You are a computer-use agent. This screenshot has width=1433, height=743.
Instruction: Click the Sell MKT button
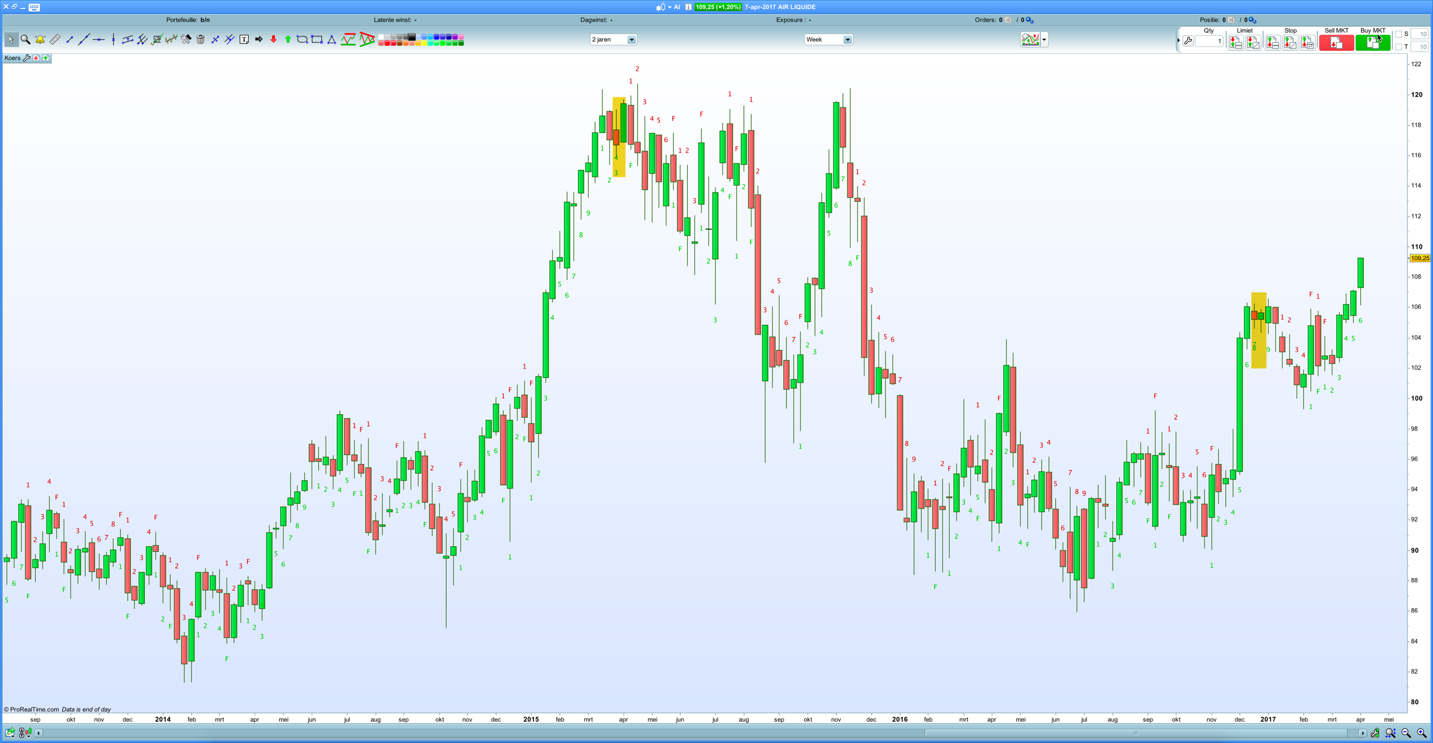(x=1336, y=43)
